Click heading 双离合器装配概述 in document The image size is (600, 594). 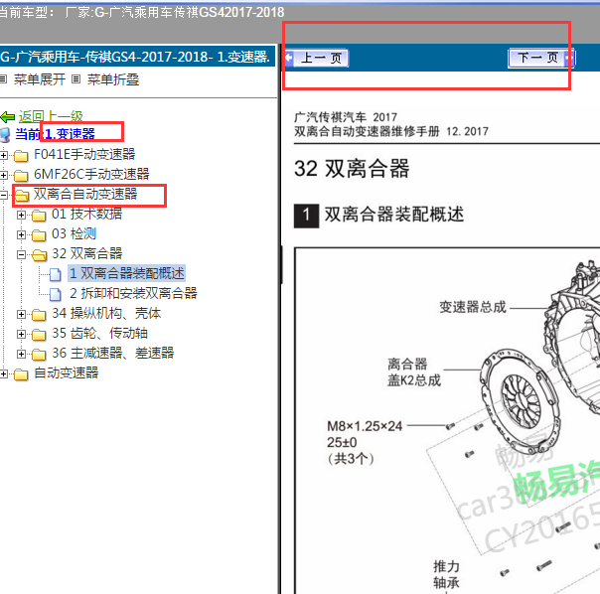tap(394, 215)
